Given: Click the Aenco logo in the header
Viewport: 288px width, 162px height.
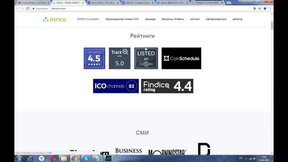Looking at the screenshot, I should 54,19.
